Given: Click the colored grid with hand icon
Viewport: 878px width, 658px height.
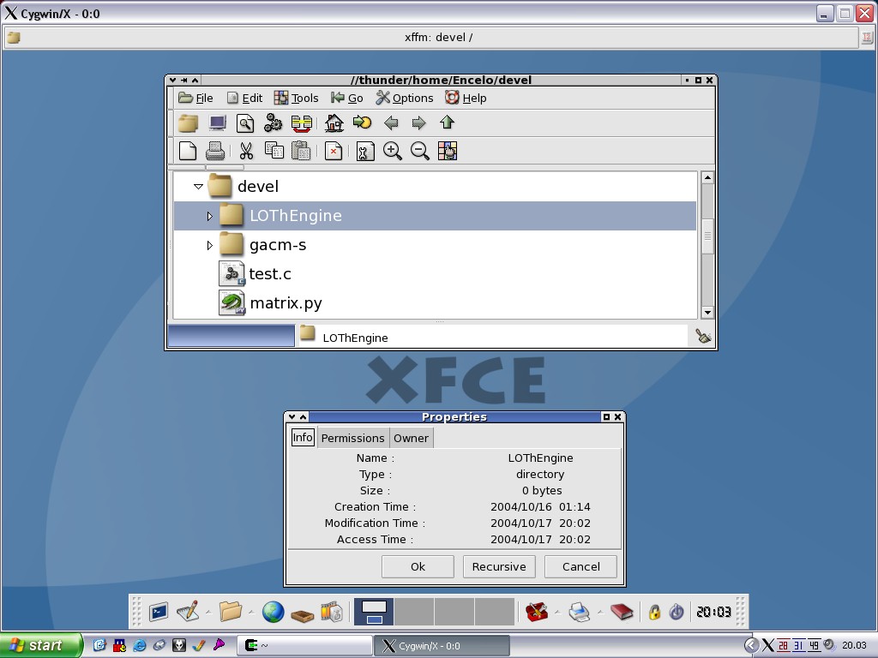Looking at the screenshot, I should pos(448,151).
